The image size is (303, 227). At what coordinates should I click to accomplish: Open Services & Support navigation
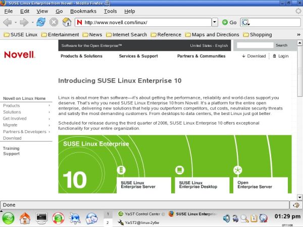tap(138, 56)
